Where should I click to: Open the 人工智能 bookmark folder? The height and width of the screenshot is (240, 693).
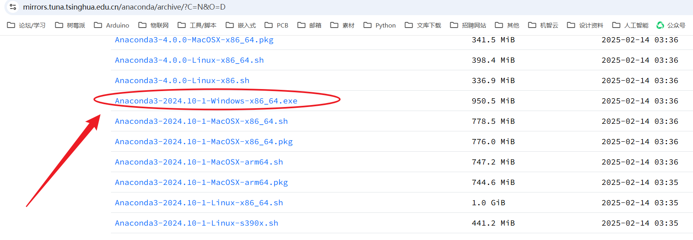631,25
